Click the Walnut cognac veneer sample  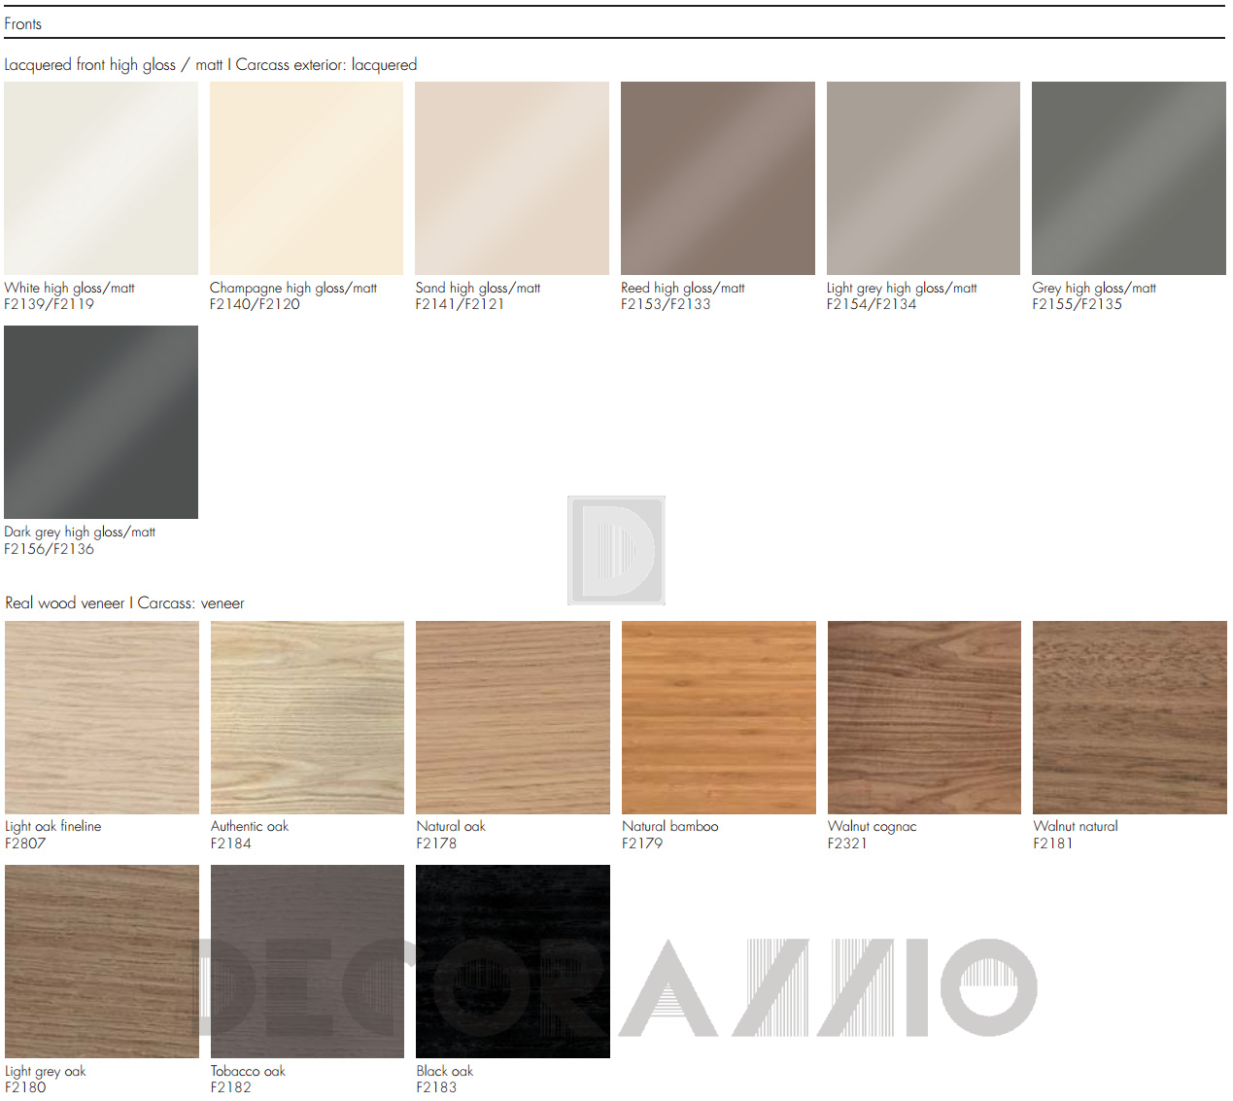tap(924, 717)
